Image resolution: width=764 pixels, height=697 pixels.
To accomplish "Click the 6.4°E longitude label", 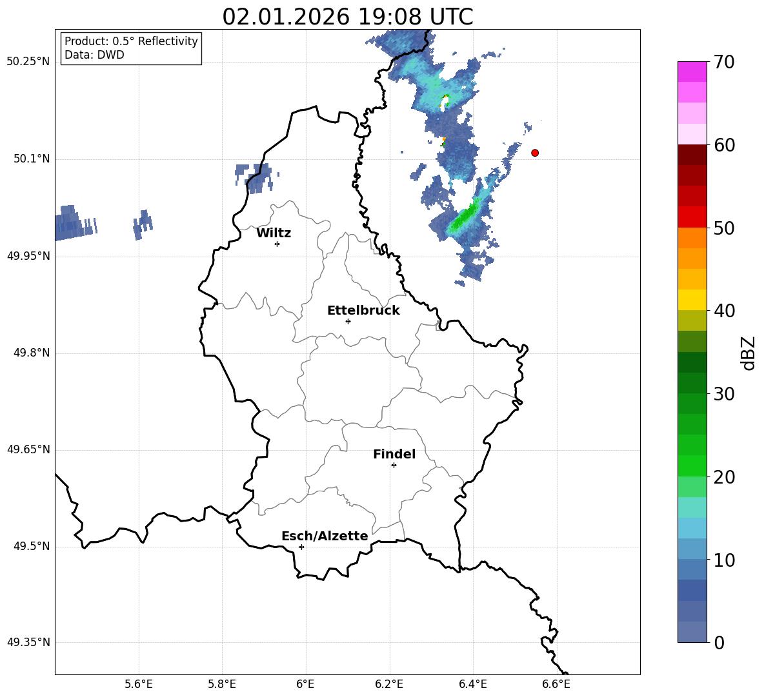I will point(472,684).
